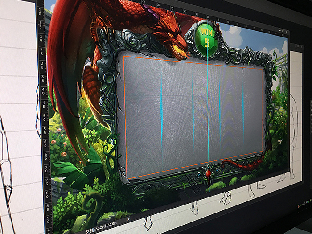Click the document size readout 2.32M/160.0M
The height and width of the screenshot is (234, 312).
tap(102, 231)
